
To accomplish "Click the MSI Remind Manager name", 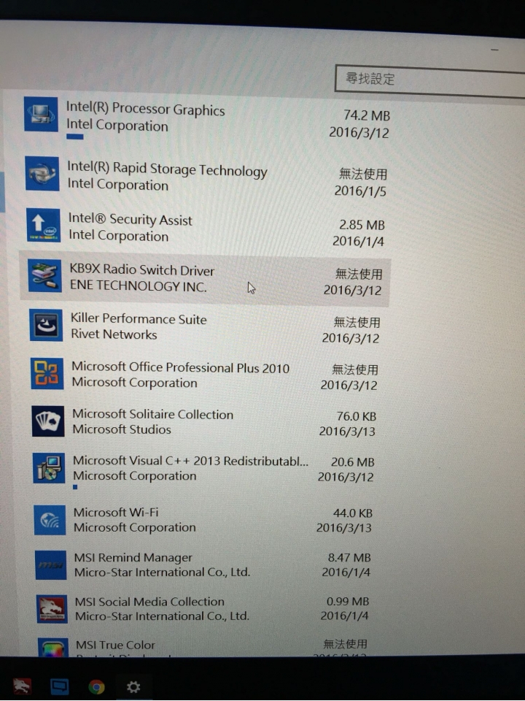I will tap(133, 557).
